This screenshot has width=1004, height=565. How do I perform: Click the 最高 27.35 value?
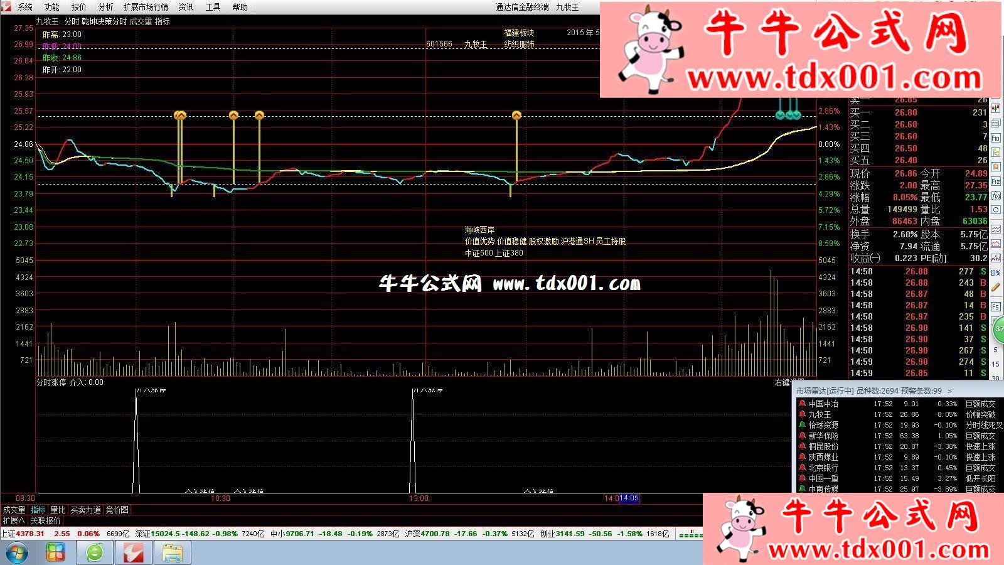coord(976,185)
